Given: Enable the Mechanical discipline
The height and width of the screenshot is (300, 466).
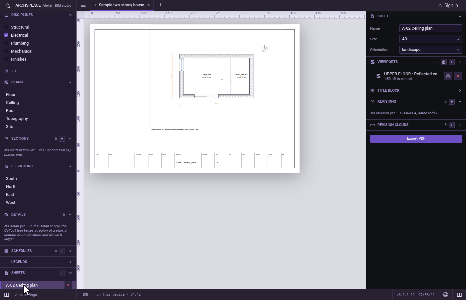Looking at the screenshot, I should point(6,51).
